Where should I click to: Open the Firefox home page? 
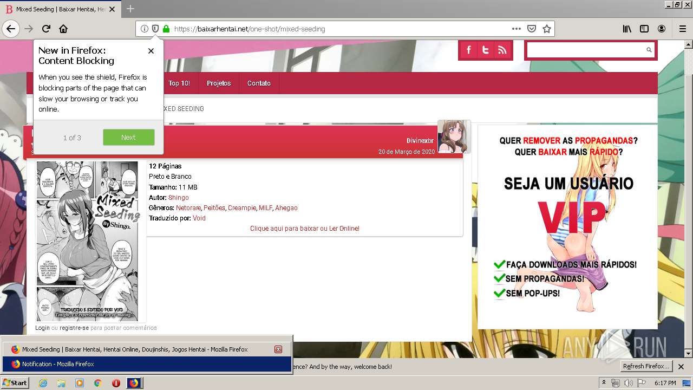63,29
